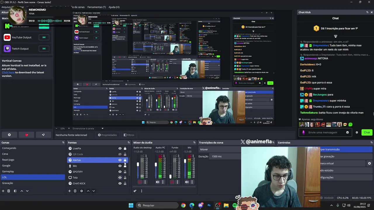Pop out the Fontes dock
The image size is (374, 210).
coord(129,143)
